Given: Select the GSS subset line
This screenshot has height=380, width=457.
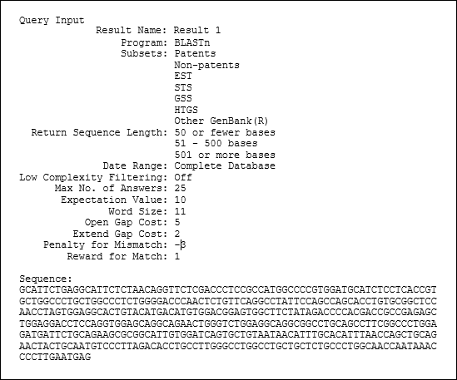Looking at the screenshot, I should point(183,98).
